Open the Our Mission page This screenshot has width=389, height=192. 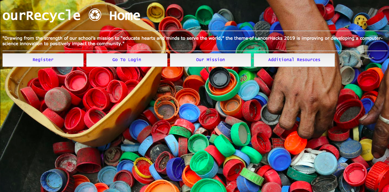coord(210,60)
